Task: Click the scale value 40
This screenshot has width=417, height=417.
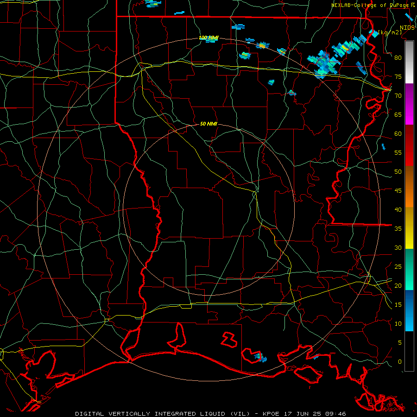Action: [398, 209]
